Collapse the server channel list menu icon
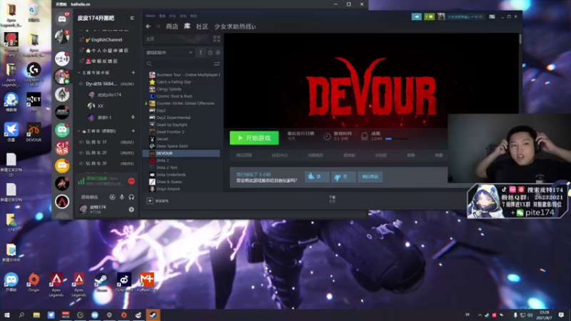Image resolution: width=571 pixels, height=321 pixels. coord(132,18)
